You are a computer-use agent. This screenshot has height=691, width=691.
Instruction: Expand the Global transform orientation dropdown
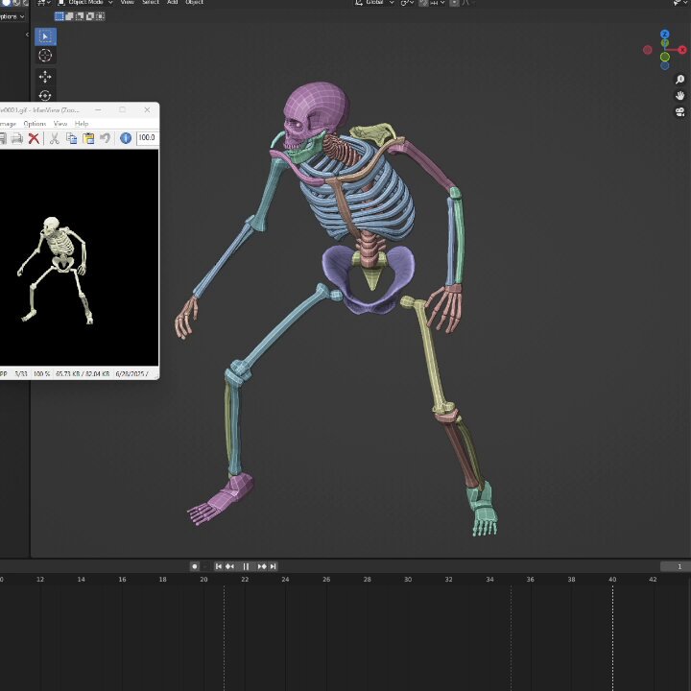[374, 3]
